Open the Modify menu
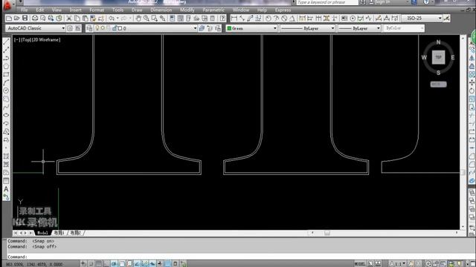The width and height of the screenshot is (476, 267). pyautogui.click(x=187, y=10)
